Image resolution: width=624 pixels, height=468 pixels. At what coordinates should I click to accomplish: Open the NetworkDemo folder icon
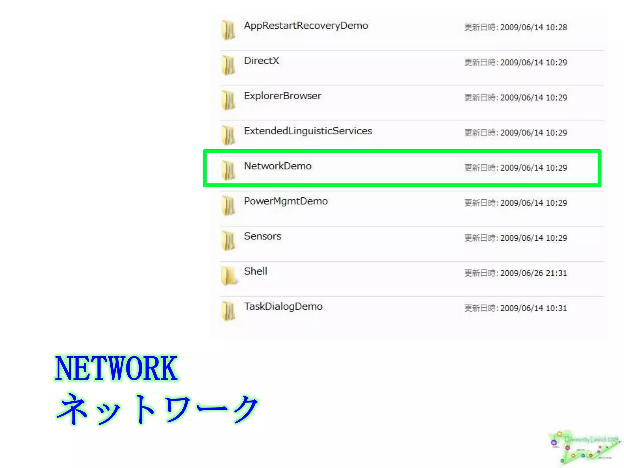228,170
